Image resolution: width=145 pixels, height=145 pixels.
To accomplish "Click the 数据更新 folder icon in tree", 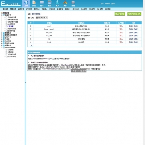I will [4, 33].
